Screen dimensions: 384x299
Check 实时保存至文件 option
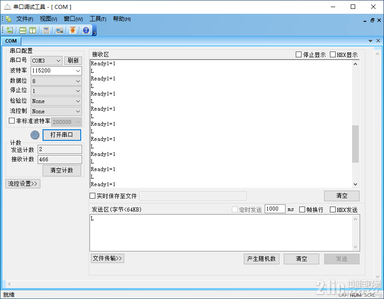[x=92, y=196]
